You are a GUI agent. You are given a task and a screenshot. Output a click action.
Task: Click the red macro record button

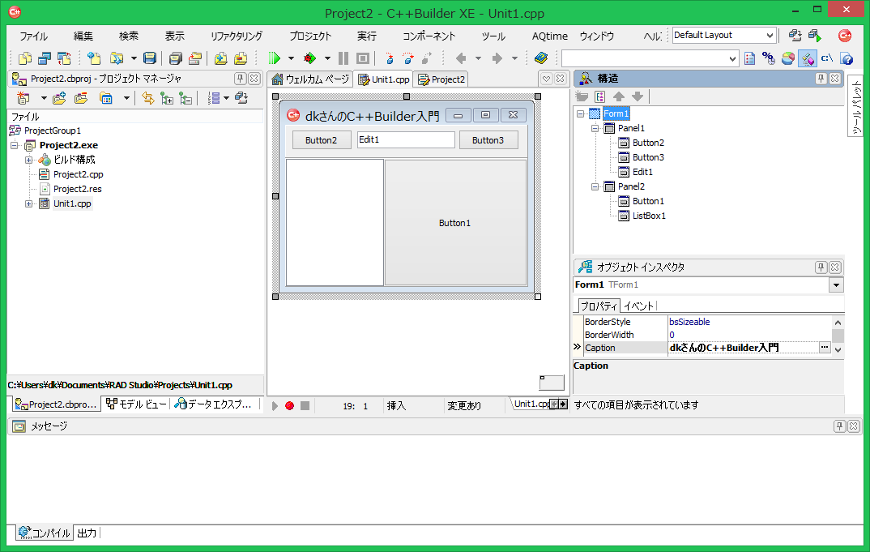[289, 405]
